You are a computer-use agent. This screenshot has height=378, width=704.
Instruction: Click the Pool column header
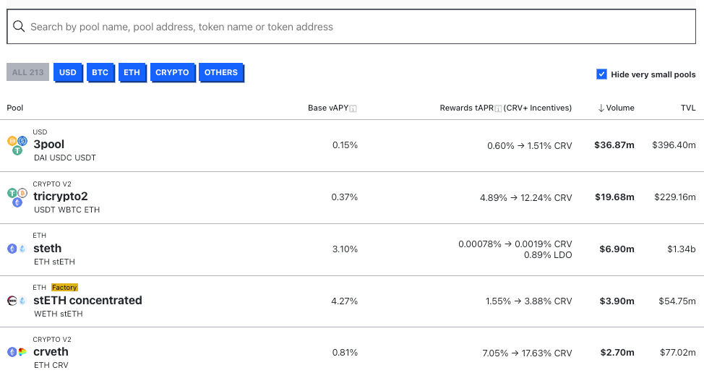tap(14, 108)
